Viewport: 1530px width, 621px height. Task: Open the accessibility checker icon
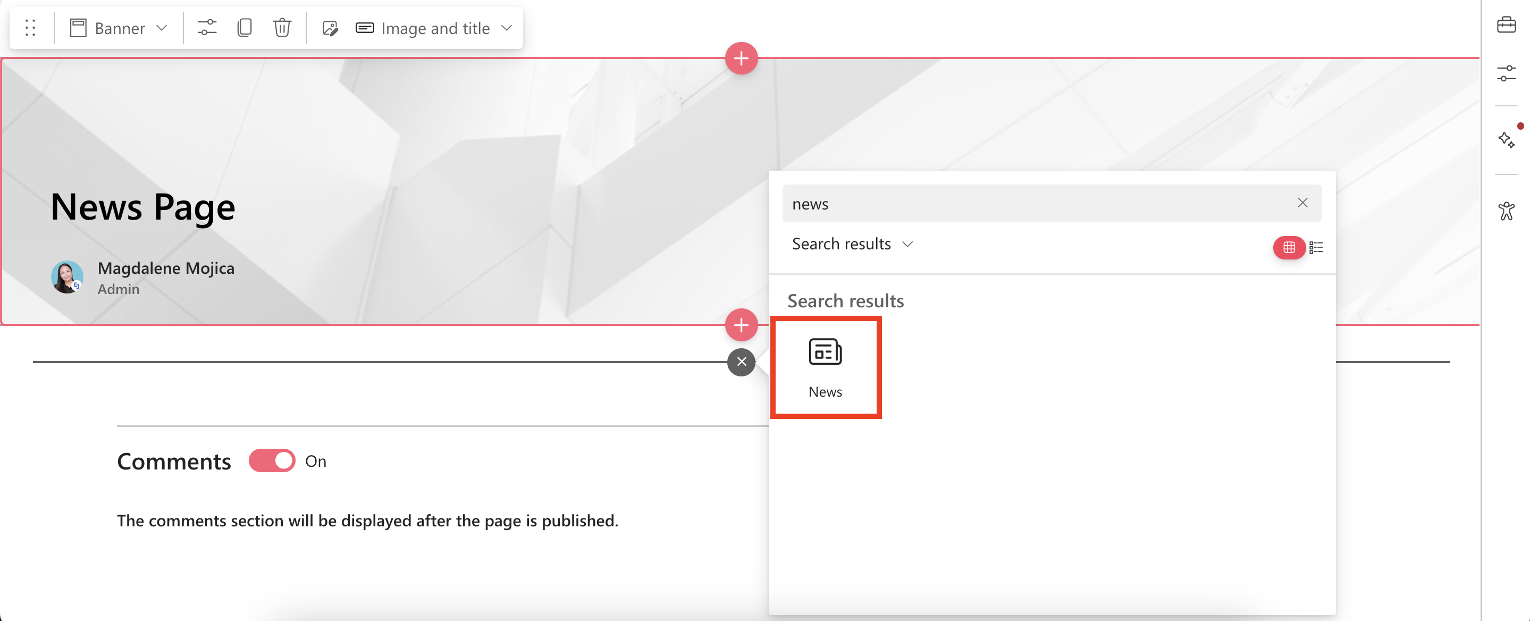point(1506,211)
